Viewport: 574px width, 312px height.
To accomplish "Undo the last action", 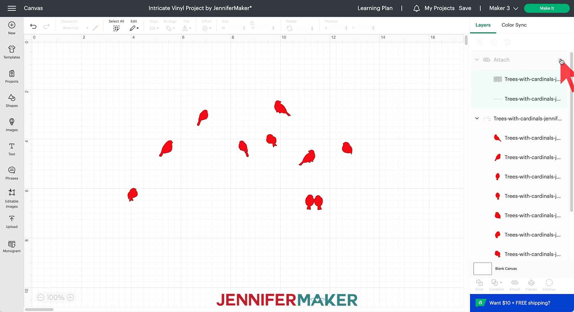I will (x=33, y=26).
